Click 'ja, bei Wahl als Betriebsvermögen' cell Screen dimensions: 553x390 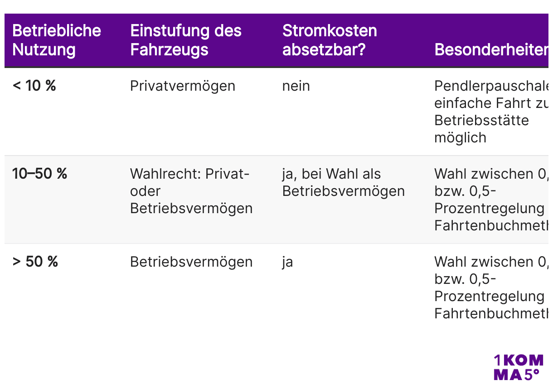pyautogui.click(x=344, y=182)
